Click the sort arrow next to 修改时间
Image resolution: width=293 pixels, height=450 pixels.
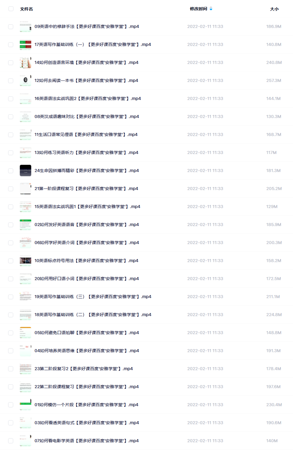(211, 9)
